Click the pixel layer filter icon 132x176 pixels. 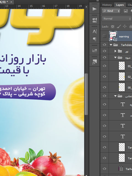[126, 11]
